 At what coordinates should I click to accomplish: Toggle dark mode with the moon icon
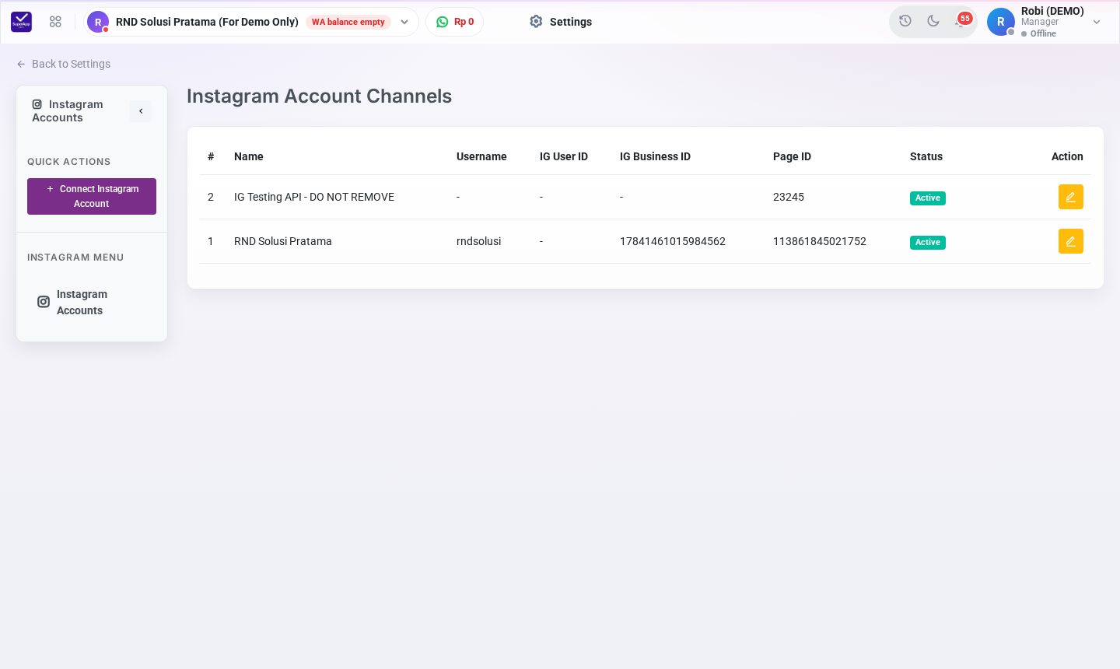(x=933, y=21)
